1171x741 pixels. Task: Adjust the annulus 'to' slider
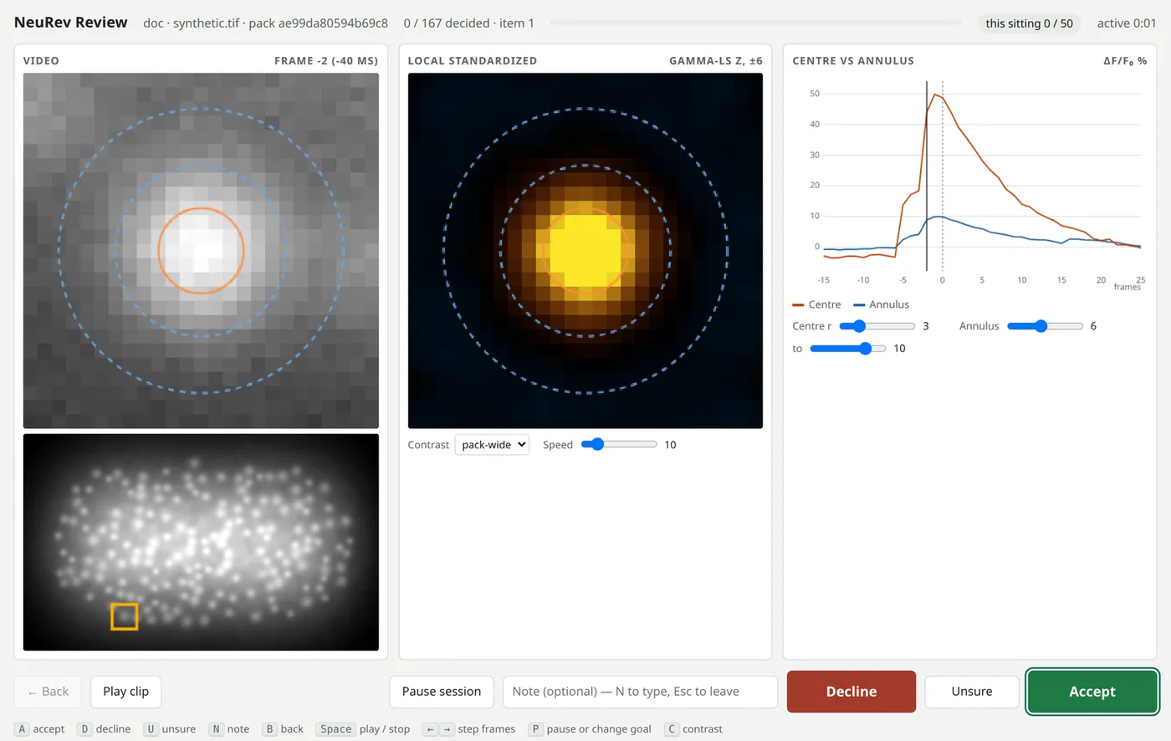point(847,349)
